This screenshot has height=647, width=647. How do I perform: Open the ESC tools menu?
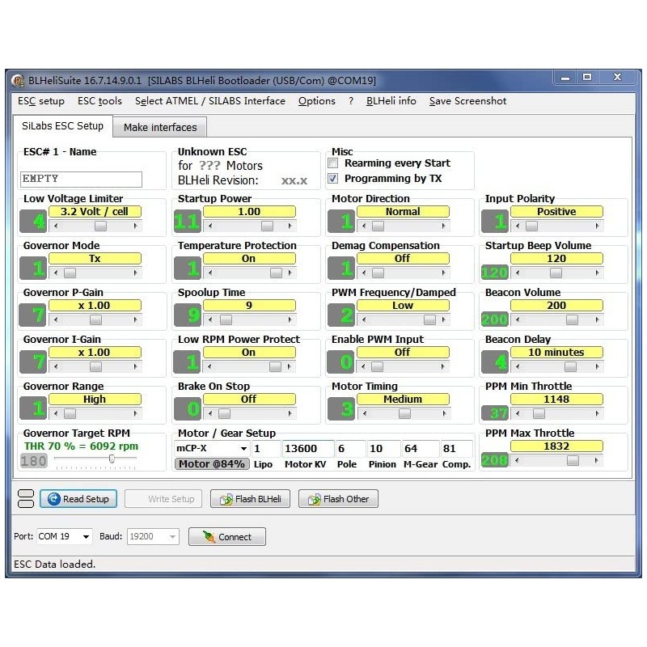point(99,101)
